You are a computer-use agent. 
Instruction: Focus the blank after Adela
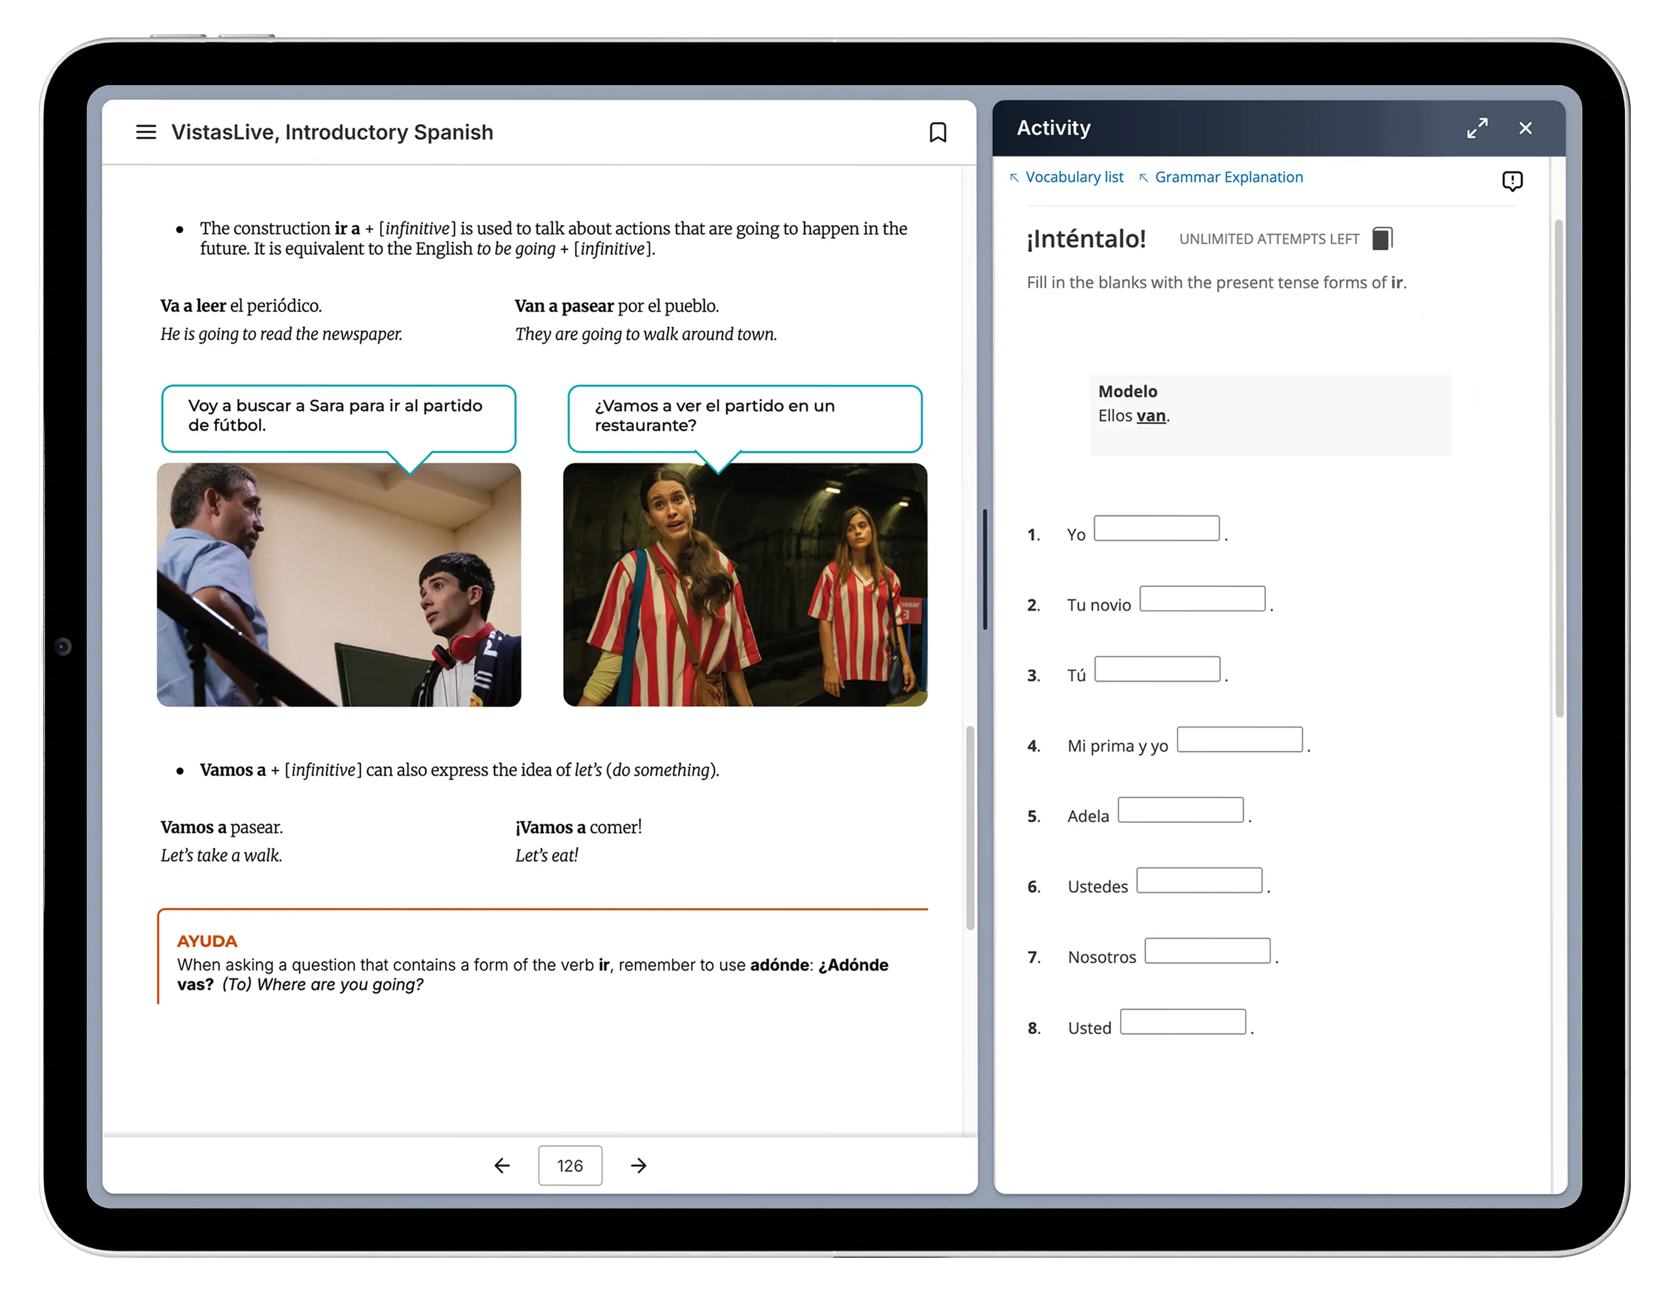[1181, 810]
